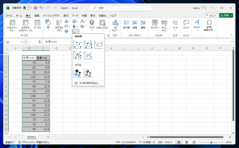Switch to the ホーム tab

(x=19, y=16)
